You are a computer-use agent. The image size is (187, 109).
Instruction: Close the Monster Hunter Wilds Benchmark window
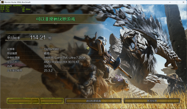[x=183, y=2]
